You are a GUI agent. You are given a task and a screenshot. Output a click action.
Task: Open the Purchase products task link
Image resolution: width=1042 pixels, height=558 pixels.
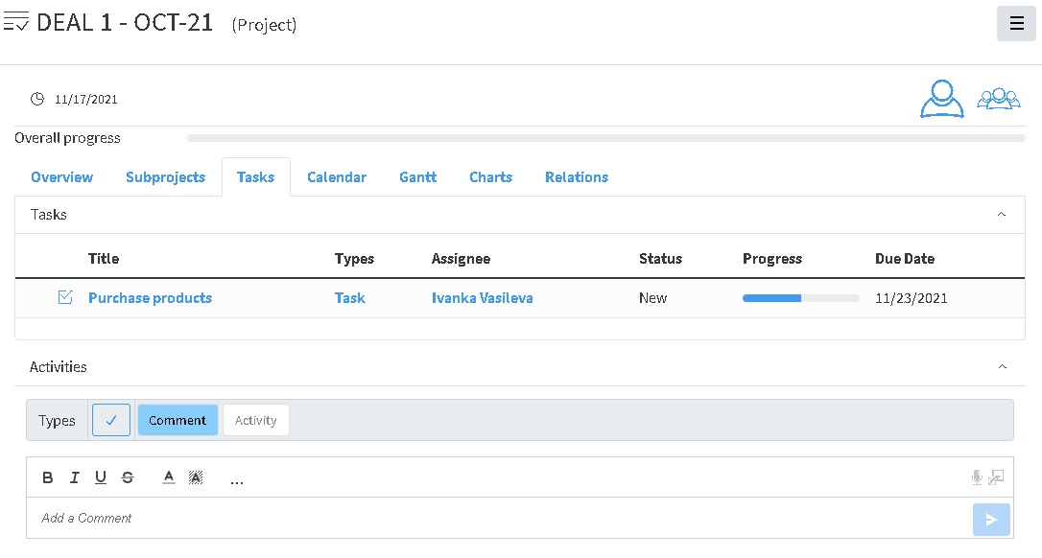[x=150, y=298]
